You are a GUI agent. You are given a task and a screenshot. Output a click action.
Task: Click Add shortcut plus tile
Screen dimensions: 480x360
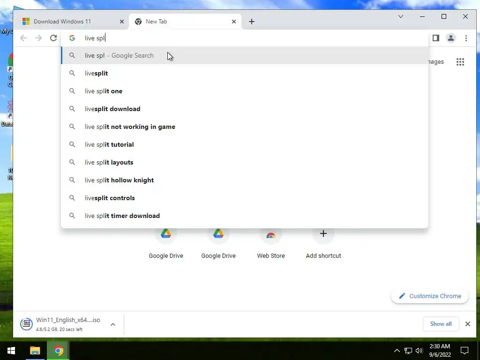pyautogui.click(x=323, y=243)
